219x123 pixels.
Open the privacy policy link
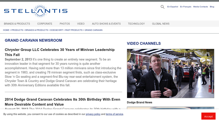(93, 114)
